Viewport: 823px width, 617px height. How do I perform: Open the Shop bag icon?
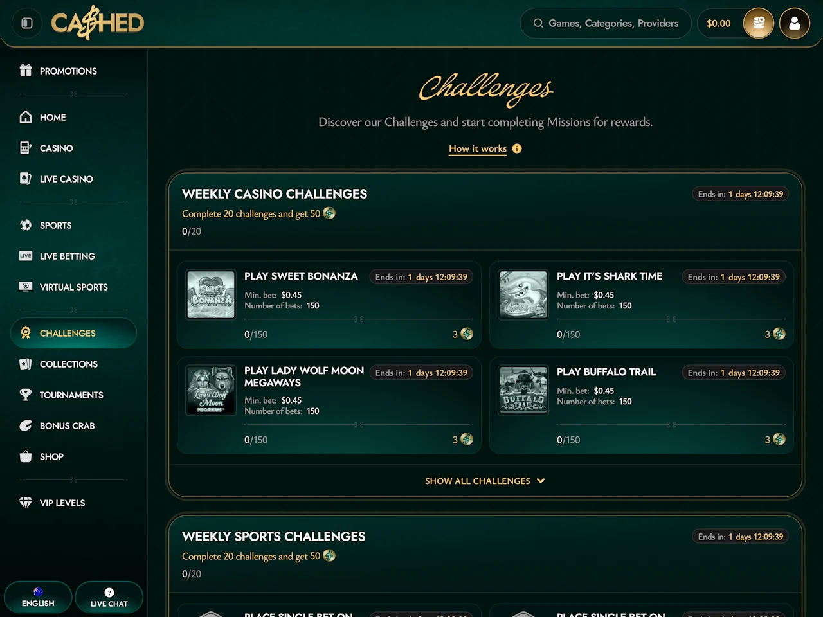click(x=26, y=456)
